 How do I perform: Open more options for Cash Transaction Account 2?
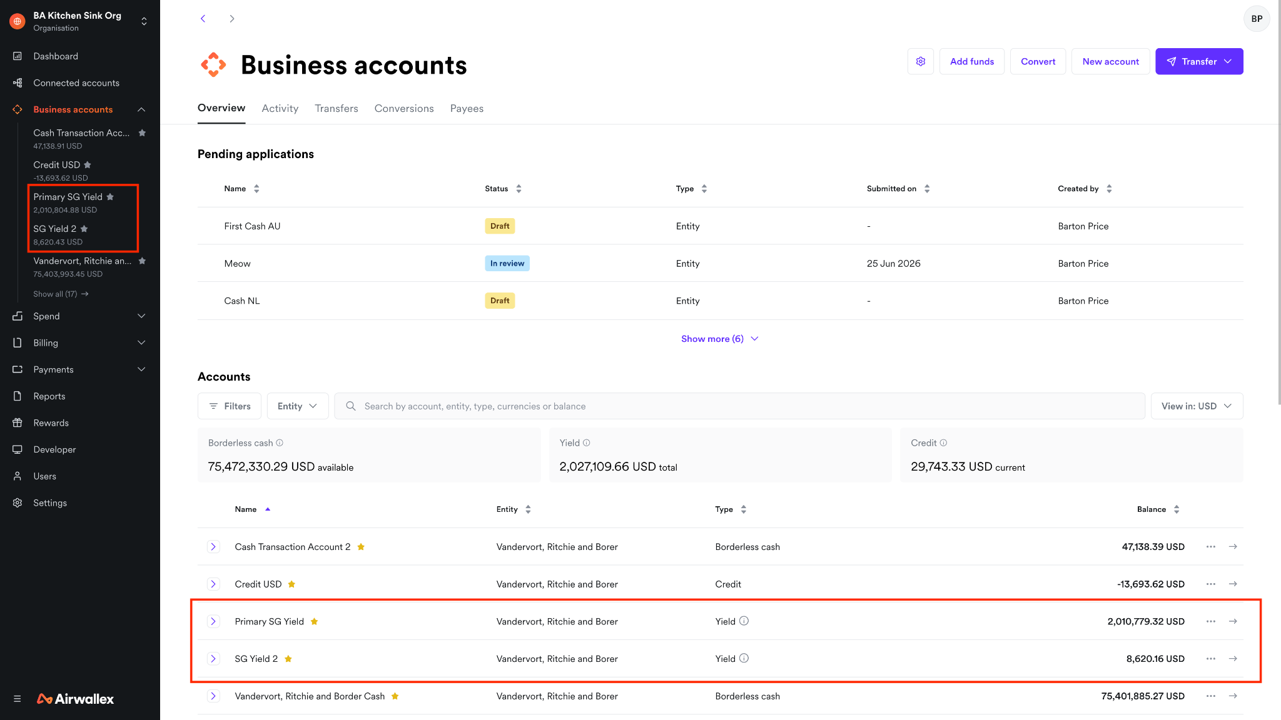[x=1211, y=547]
